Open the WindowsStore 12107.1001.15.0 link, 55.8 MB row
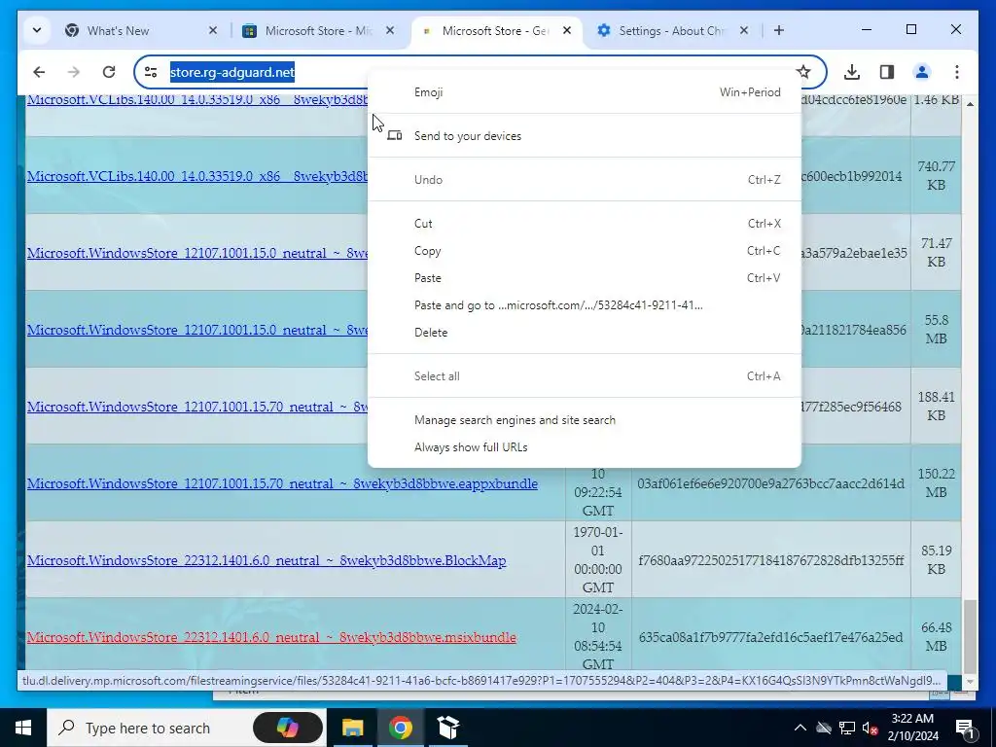Image resolution: width=996 pixels, height=747 pixels. click(x=196, y=330)
